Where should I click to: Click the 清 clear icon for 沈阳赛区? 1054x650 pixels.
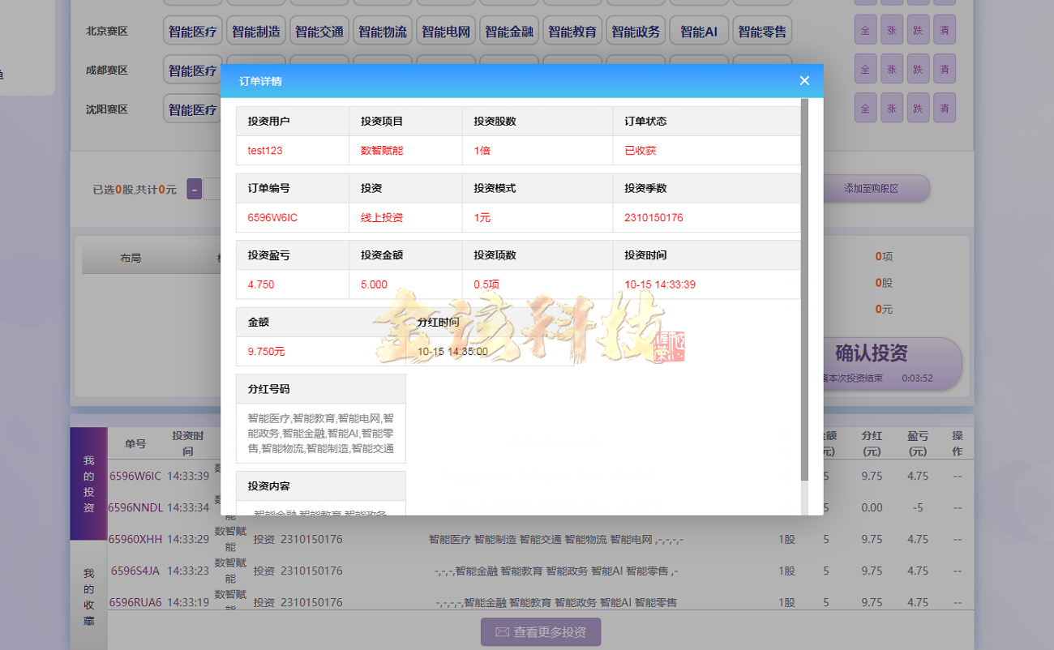945,107
